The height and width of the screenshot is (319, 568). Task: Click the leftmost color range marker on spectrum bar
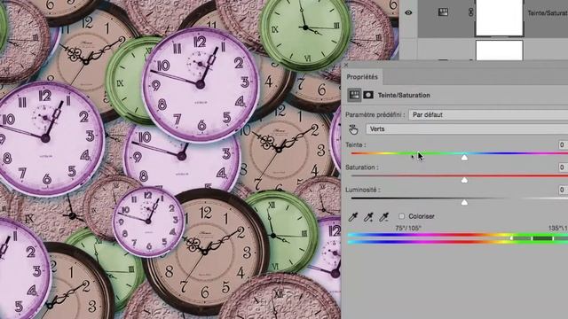[x=511, y=238]
